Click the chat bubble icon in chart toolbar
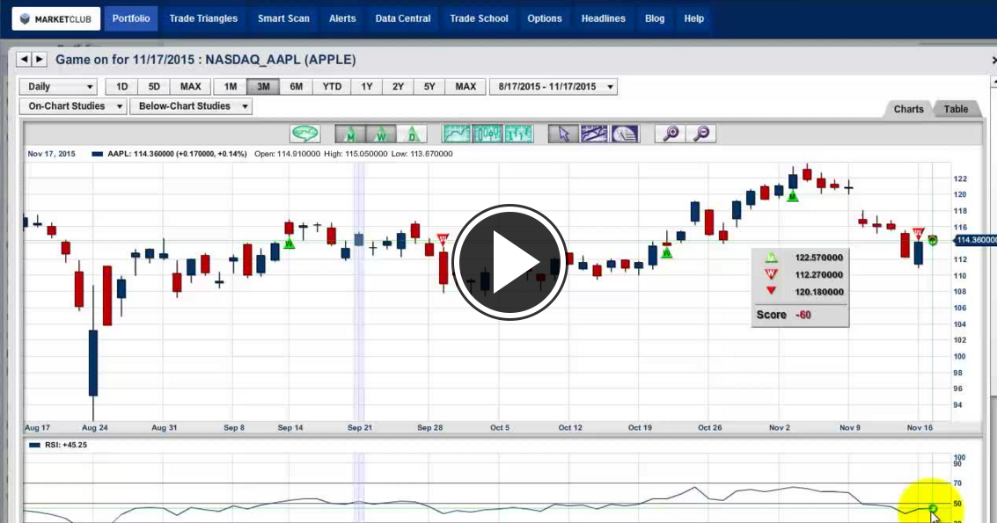The image size is (997, 523). 305,134
